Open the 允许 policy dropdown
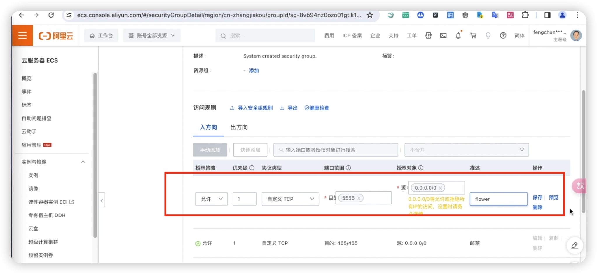Image resolution: width=597 pixels, height=274 pixels. point(212,199)
